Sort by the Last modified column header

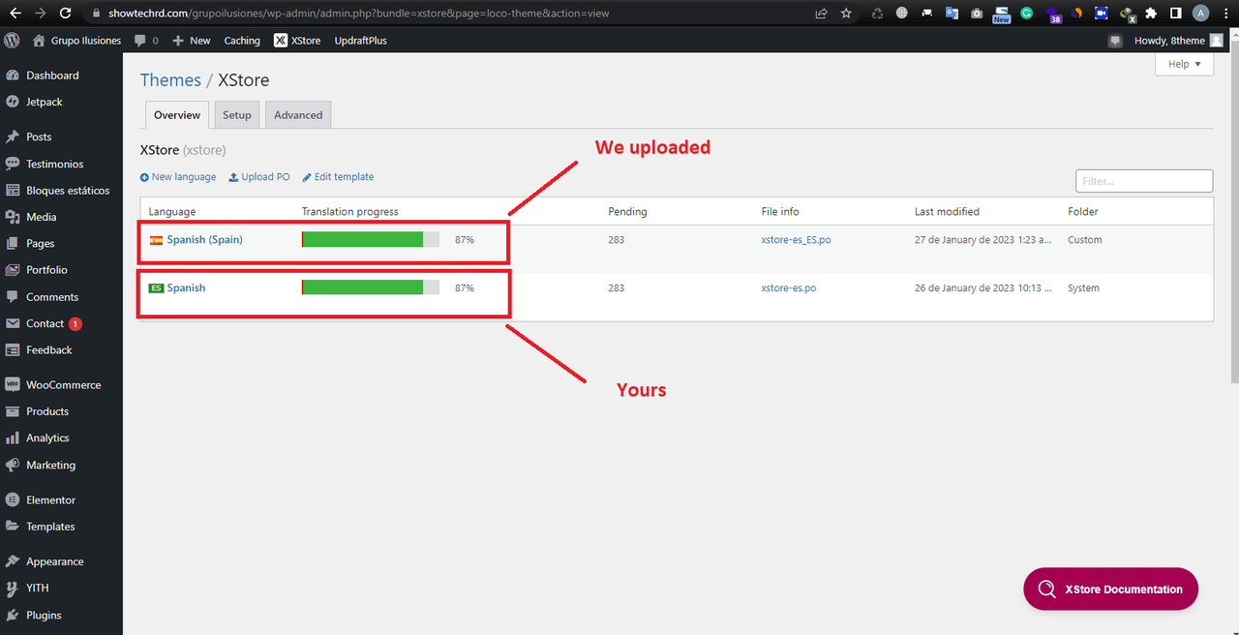[947, 211]
